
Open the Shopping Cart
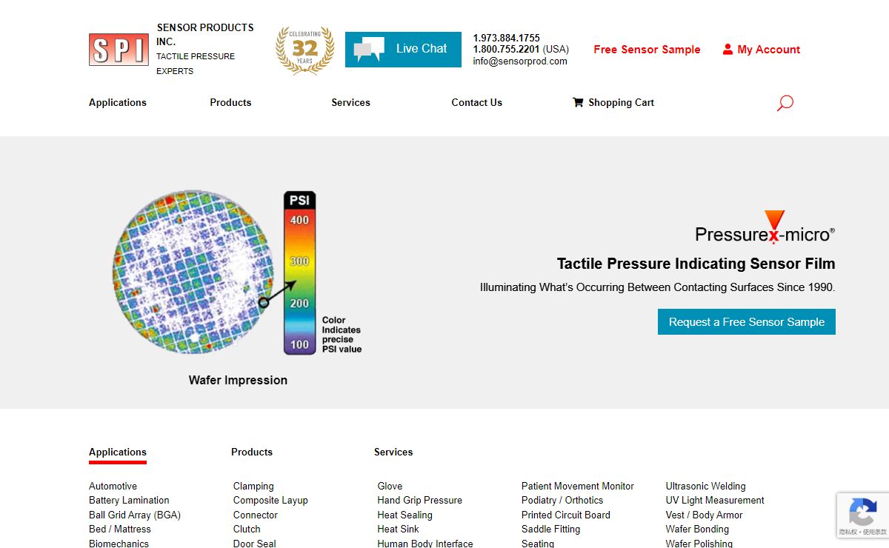(x=613, y=103)
